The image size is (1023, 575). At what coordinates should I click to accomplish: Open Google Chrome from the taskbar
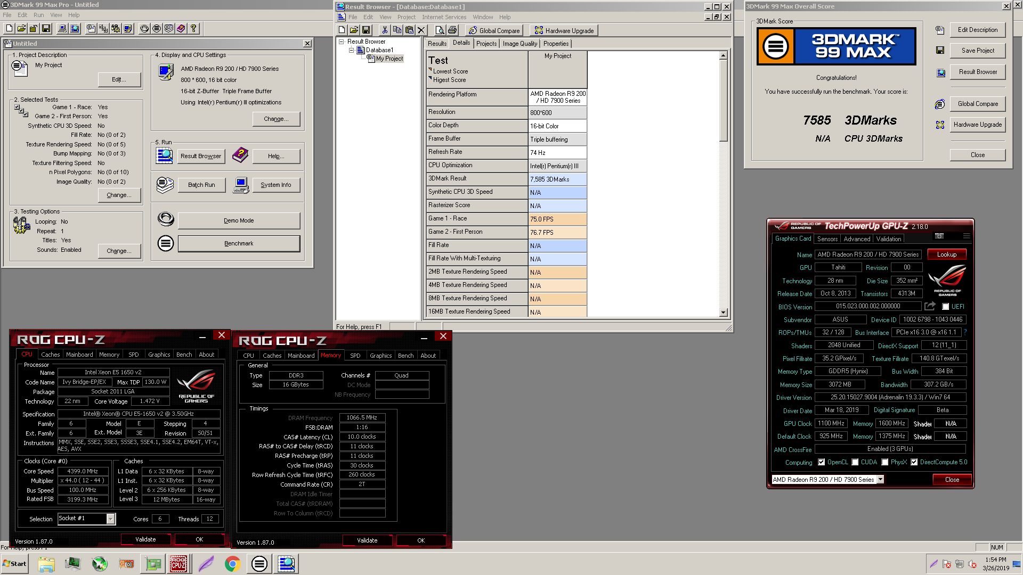click(232, 564)
